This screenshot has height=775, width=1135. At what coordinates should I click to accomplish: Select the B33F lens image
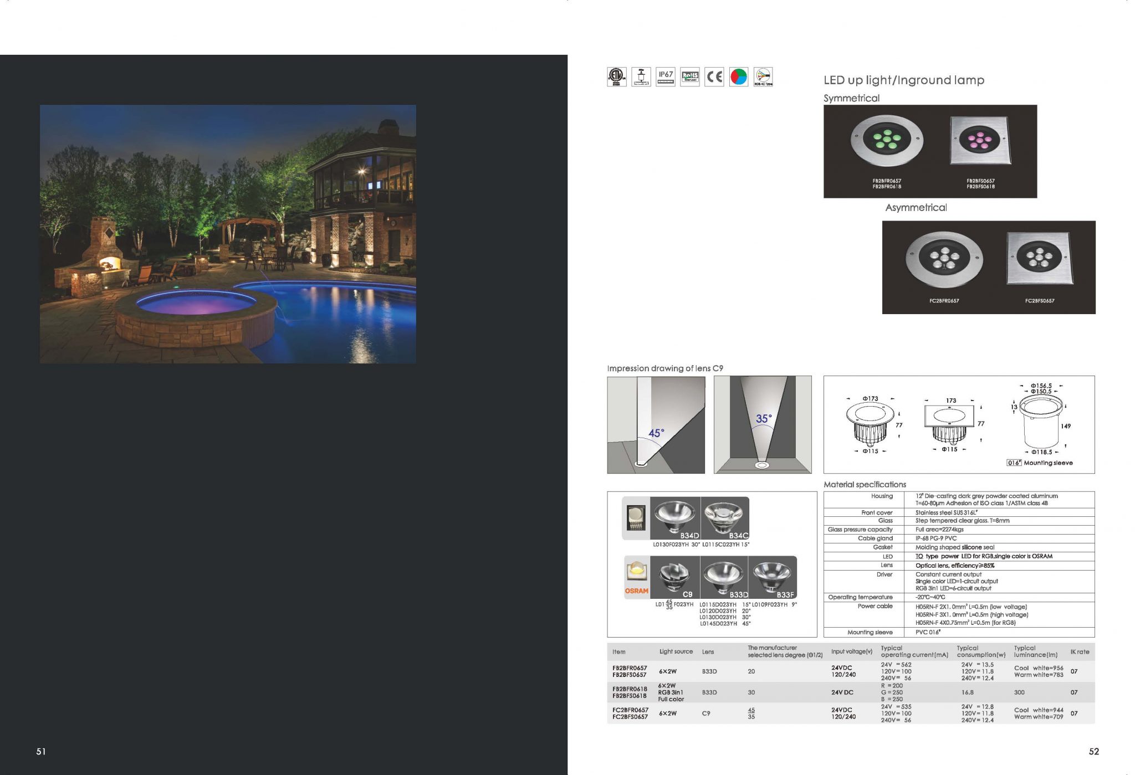pyautogui.click(x=772, y=577)
